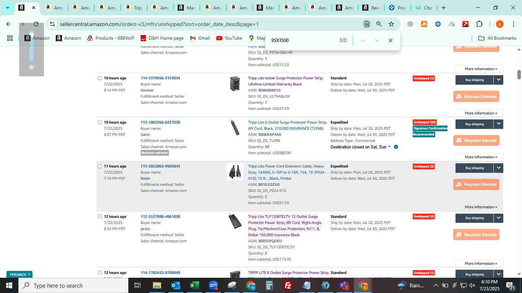Expand Buy shipping dropdown for Gavin order
522x293 pixels.
(498, 124)
